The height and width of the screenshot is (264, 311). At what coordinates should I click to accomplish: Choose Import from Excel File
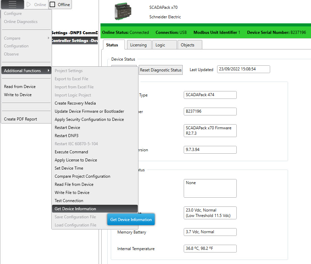(74, 87)
